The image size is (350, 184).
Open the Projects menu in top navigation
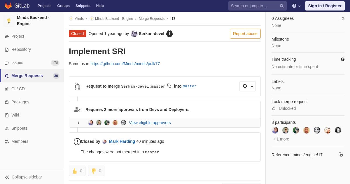(x=44, y=6)
